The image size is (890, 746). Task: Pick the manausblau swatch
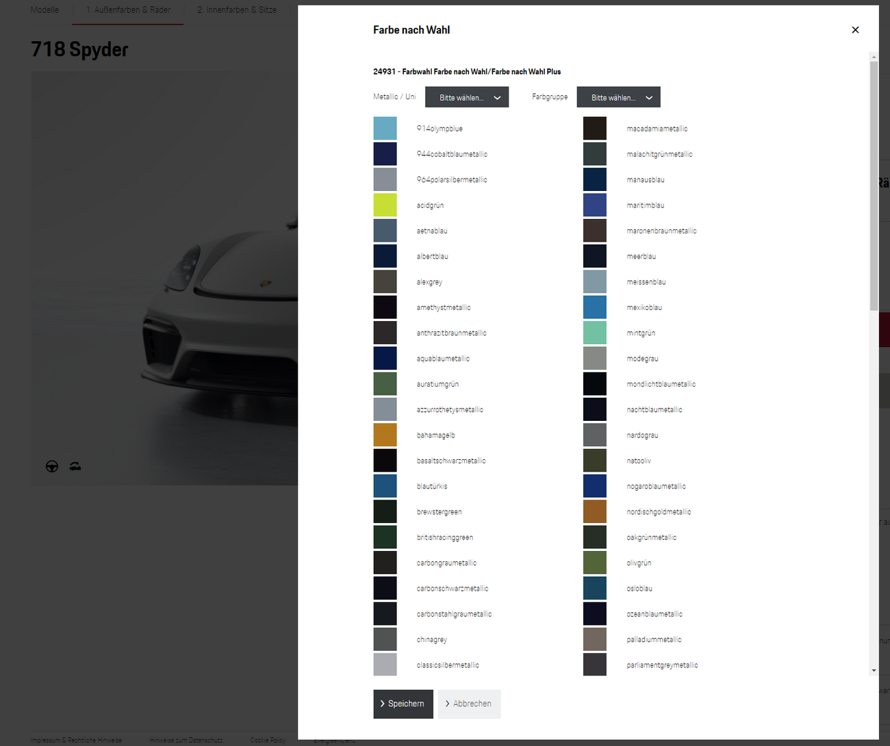tap(595, 179)
